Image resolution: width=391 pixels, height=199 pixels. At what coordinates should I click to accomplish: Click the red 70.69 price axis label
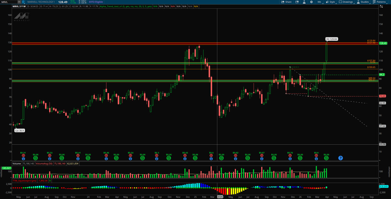point(383,96)
